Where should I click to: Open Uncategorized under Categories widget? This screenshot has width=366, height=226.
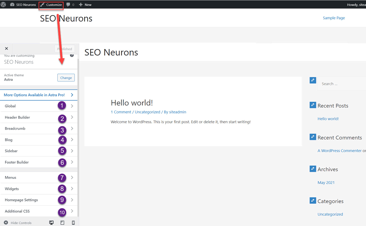pyautogui.click(x=330, y=214)
